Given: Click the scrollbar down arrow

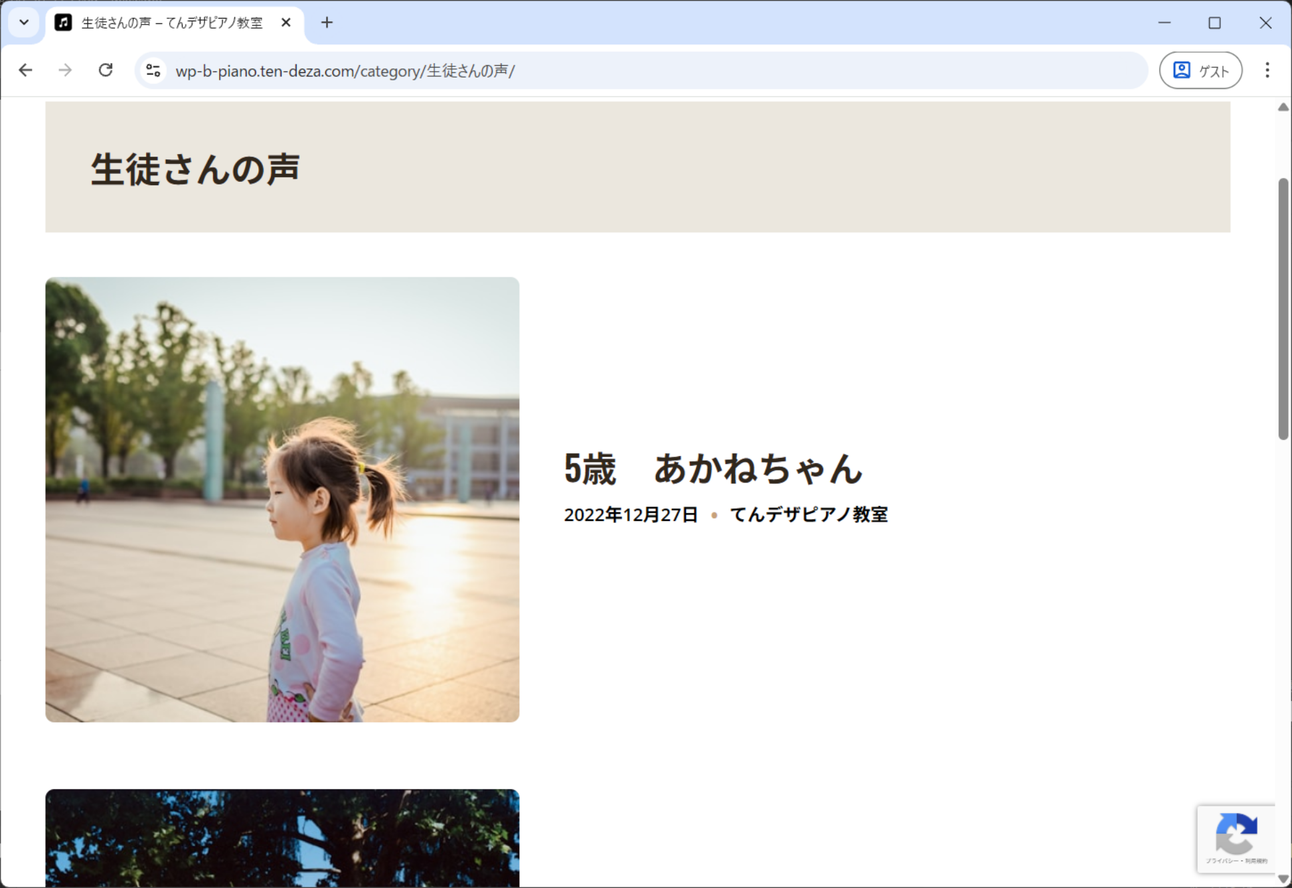Looking at the screenshot, I should click(1283, 879).
